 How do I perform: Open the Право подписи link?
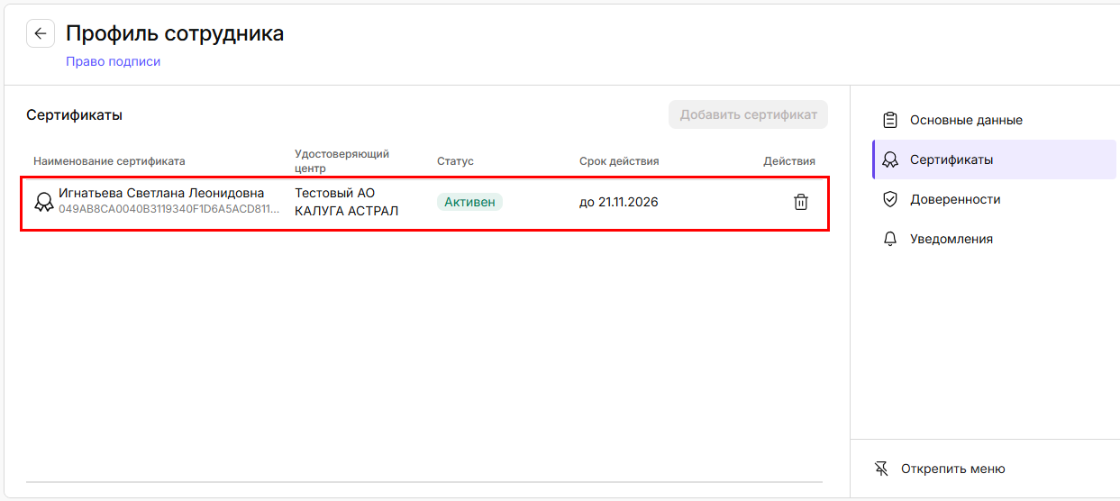click(113, 61)
